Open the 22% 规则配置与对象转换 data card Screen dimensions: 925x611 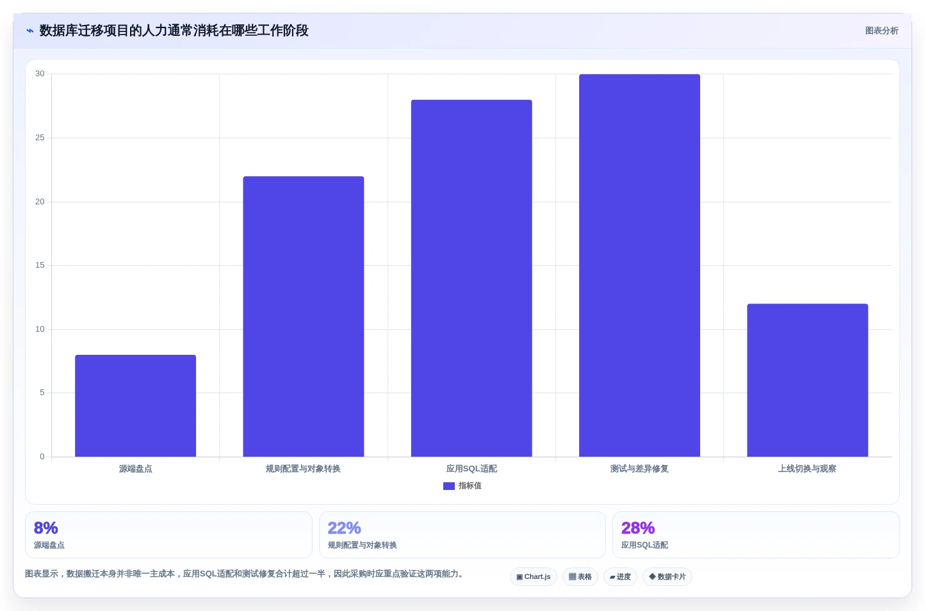point(463,535)
